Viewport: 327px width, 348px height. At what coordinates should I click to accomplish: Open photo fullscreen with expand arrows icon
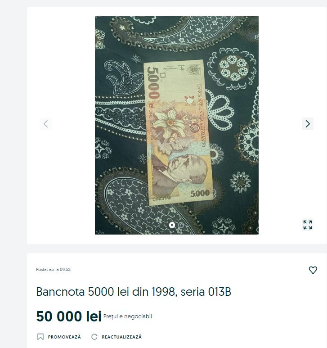[x=308, y=225]
